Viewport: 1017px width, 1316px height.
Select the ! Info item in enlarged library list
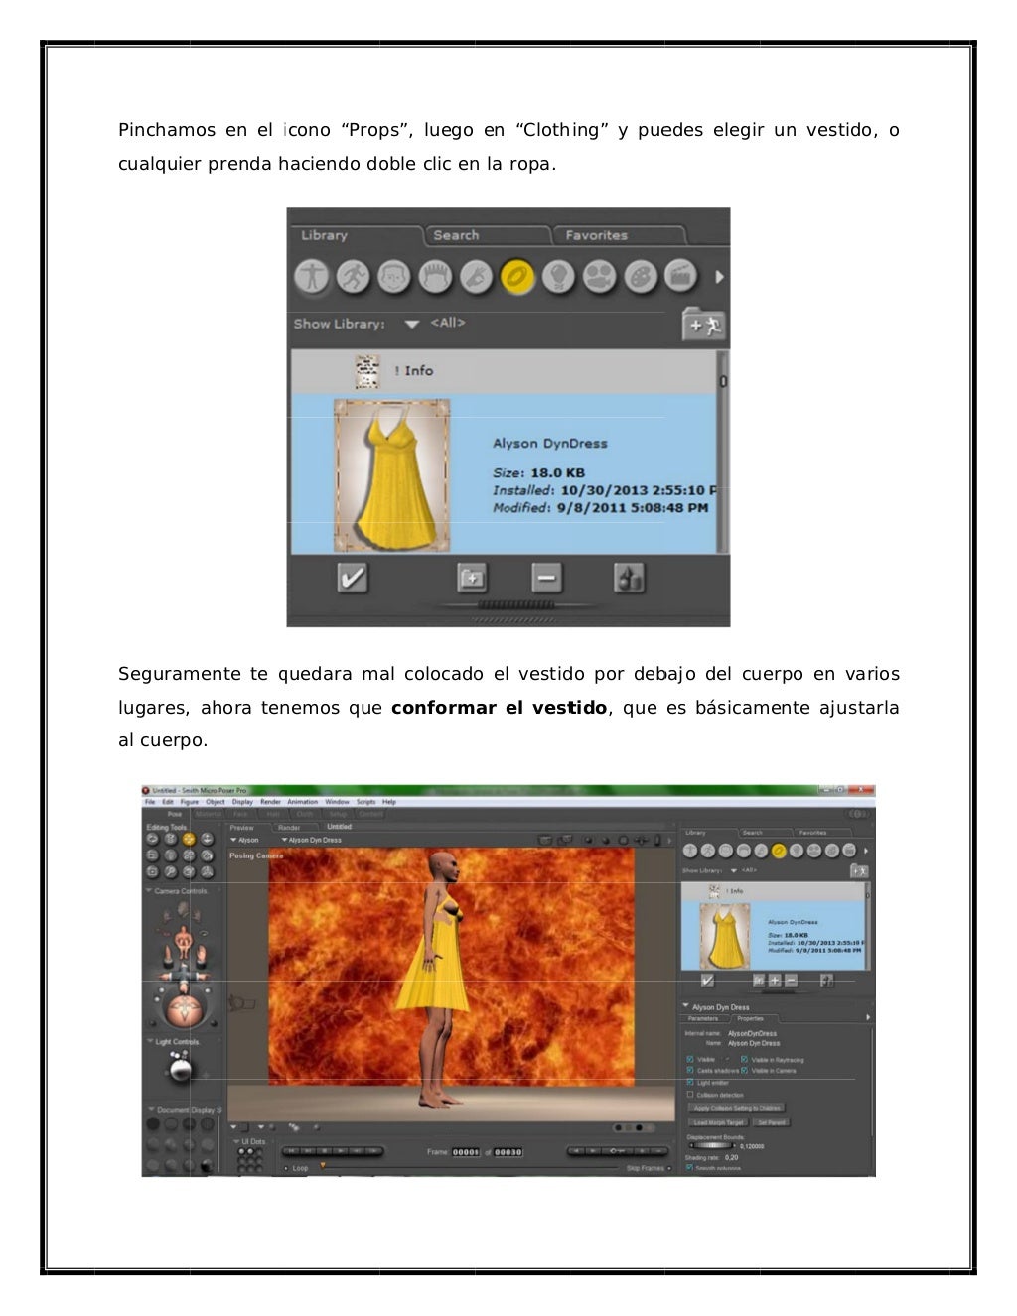(x=505, y=371)
